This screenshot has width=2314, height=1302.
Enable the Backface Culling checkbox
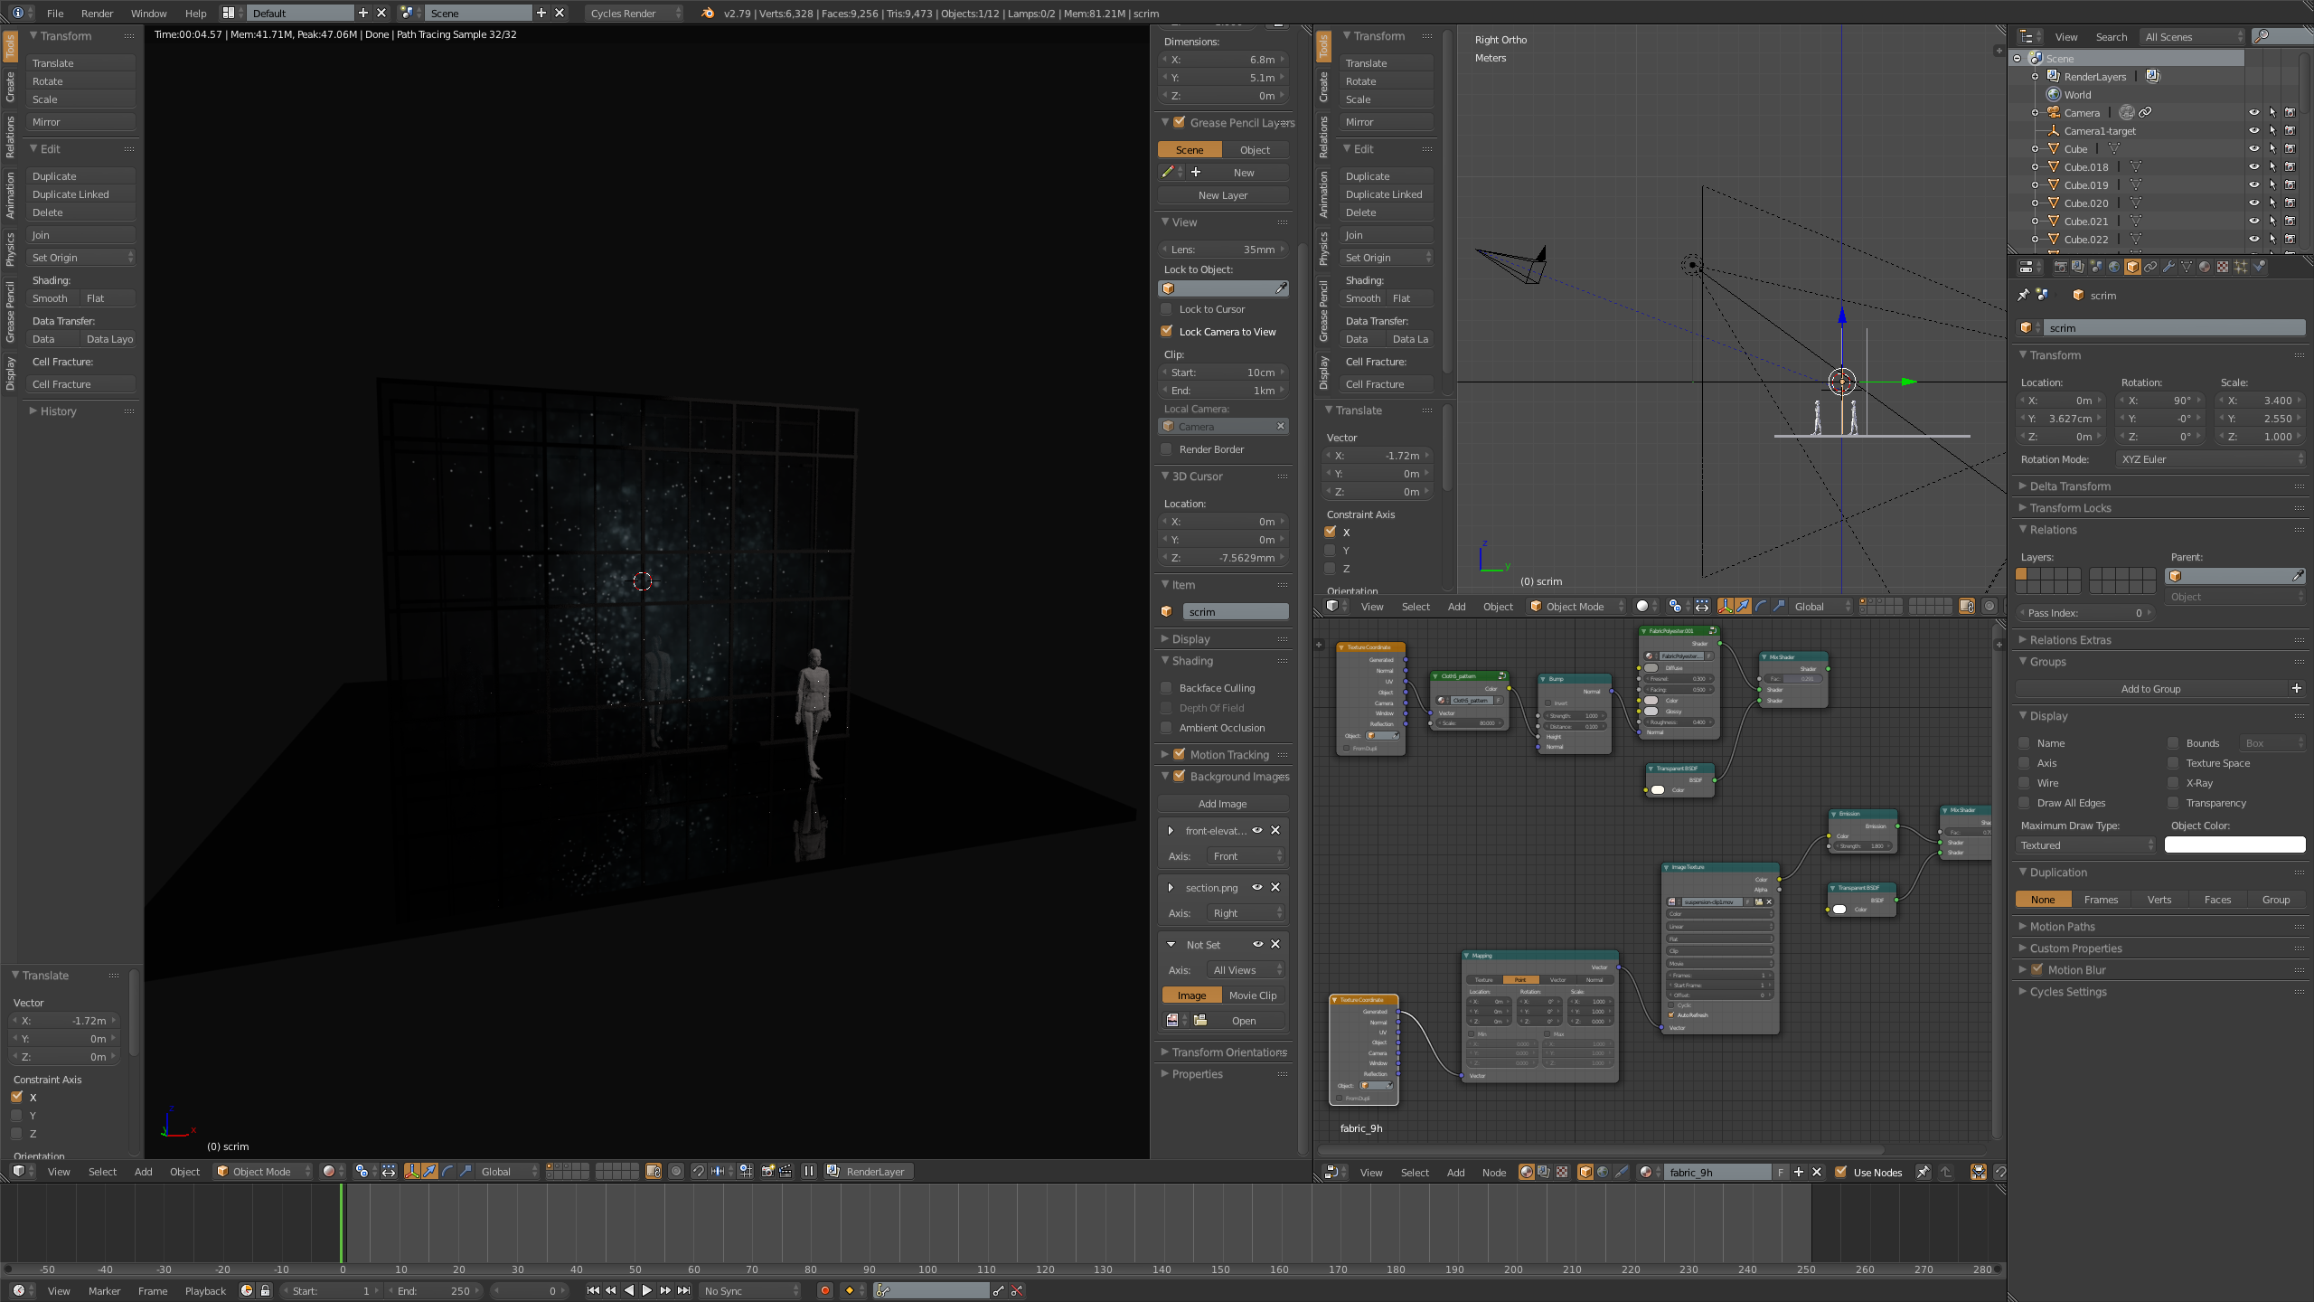click(1167, 688)
